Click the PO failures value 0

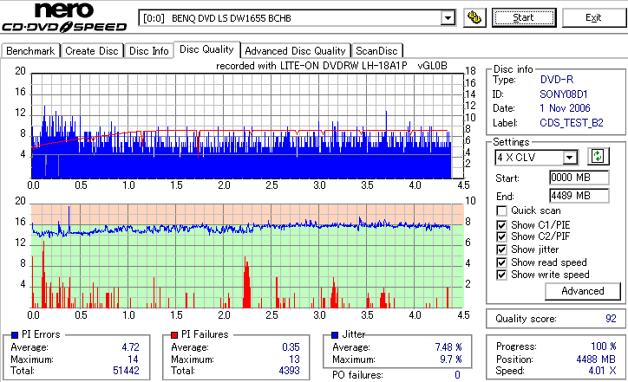(457, 375)
